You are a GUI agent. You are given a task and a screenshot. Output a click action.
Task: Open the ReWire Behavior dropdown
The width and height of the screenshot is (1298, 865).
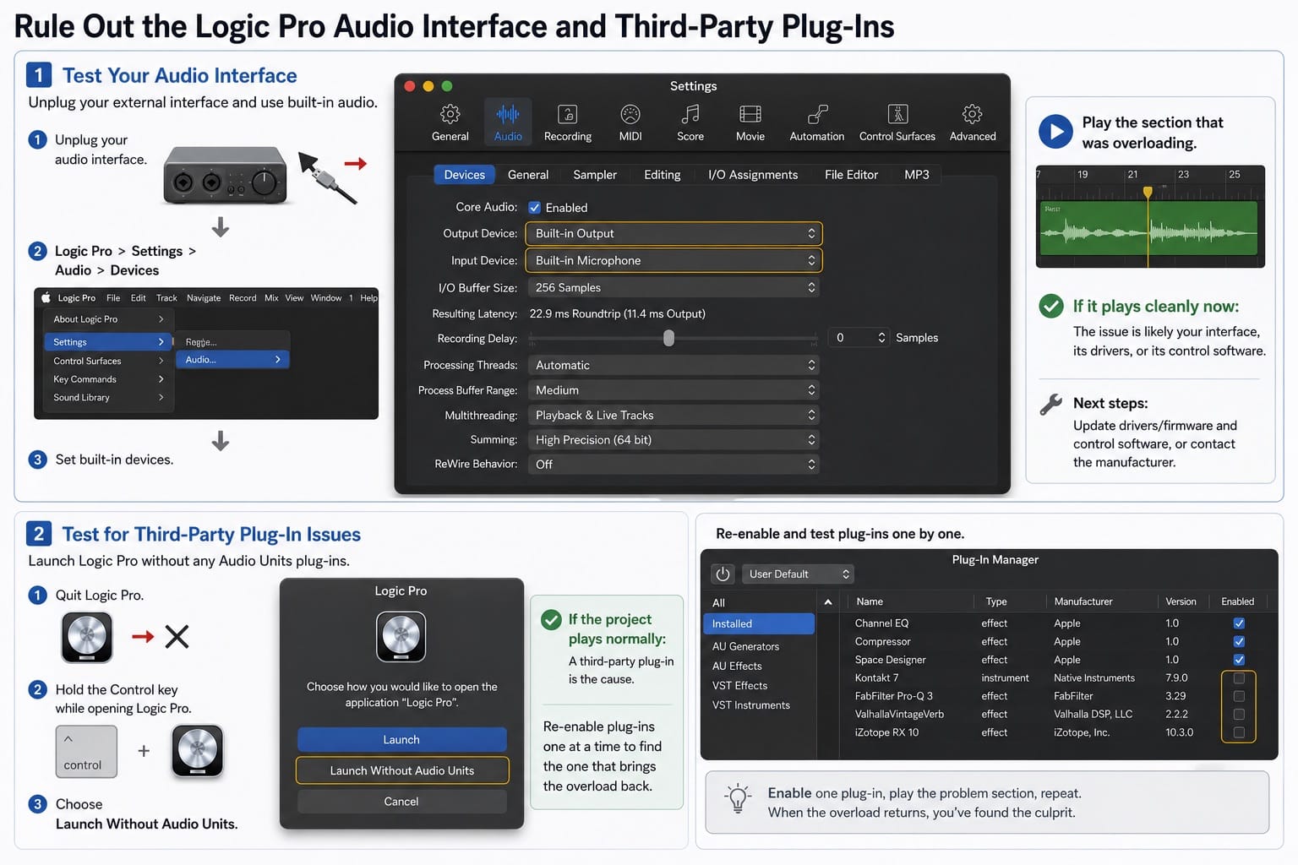(674, 465)
